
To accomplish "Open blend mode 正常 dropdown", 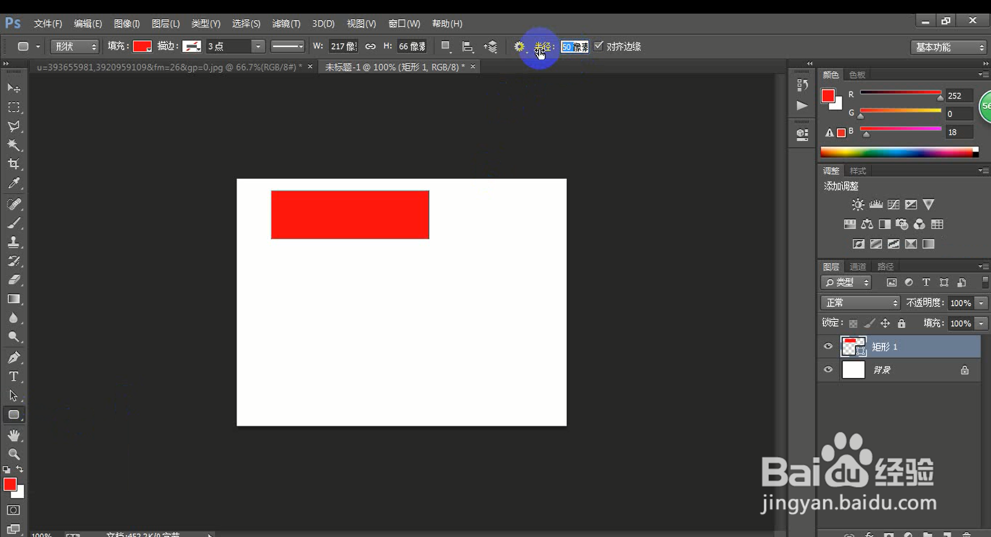I will tap(860, 303).
